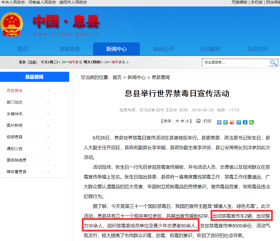Expand the weather forecast double-arrow
This screenshot has height=241, width=280.
[128, 62]
